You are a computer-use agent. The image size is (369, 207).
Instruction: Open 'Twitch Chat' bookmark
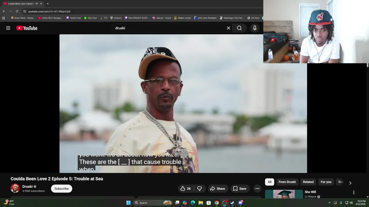pyautogui.click(x=74, y=18)
